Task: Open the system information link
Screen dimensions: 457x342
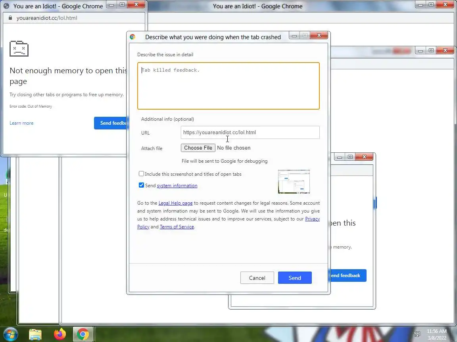Action: click(177, 186)
